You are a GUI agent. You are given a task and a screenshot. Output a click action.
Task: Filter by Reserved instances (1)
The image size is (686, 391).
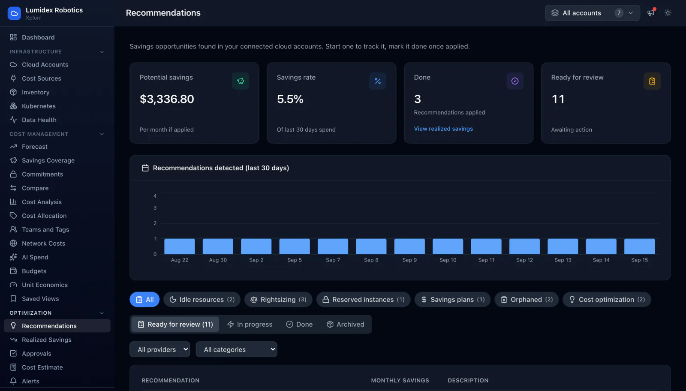(x=364, y=300)
